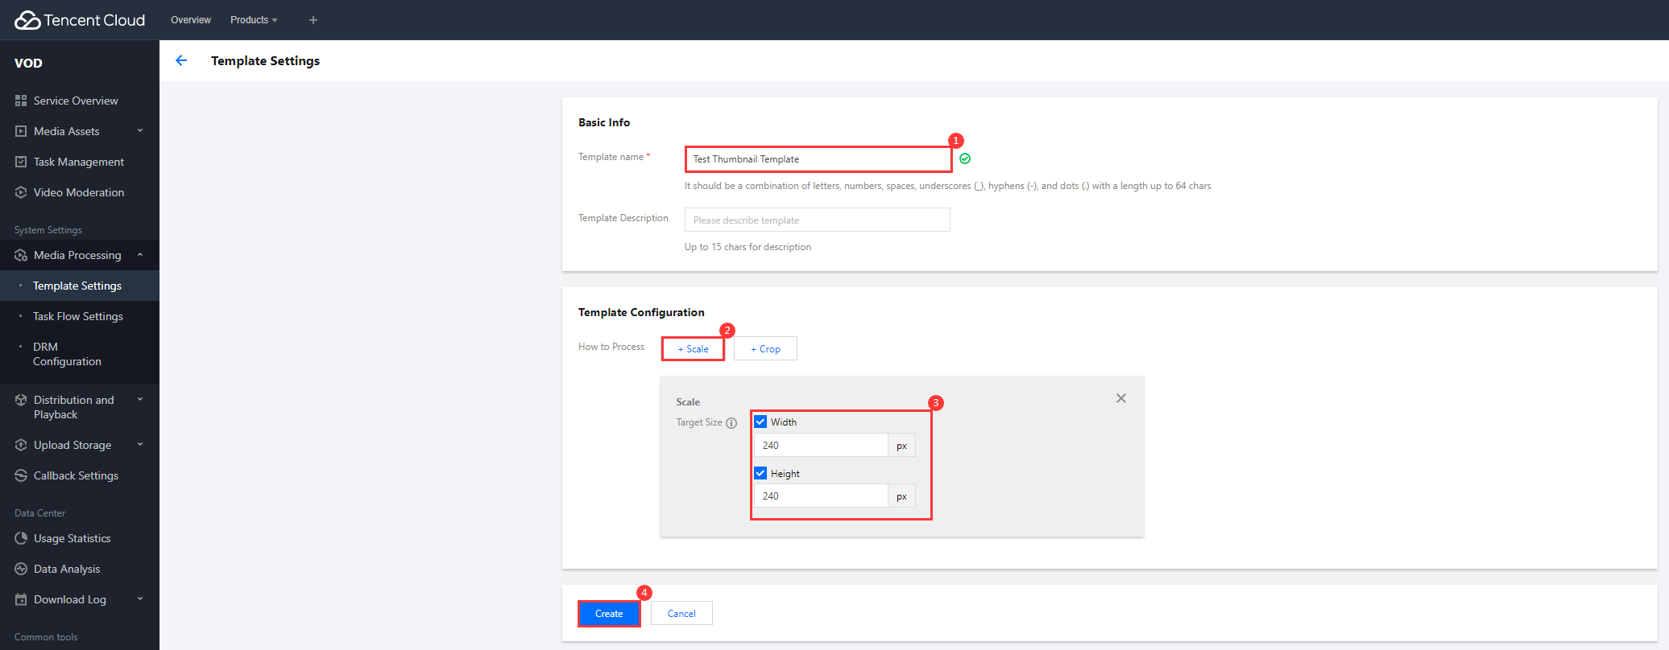Close the Scale configuration panel

[1121, 398]
